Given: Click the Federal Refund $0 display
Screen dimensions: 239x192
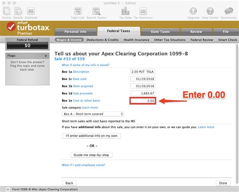Looking at the screenshot, I should (x=27, y=45).
